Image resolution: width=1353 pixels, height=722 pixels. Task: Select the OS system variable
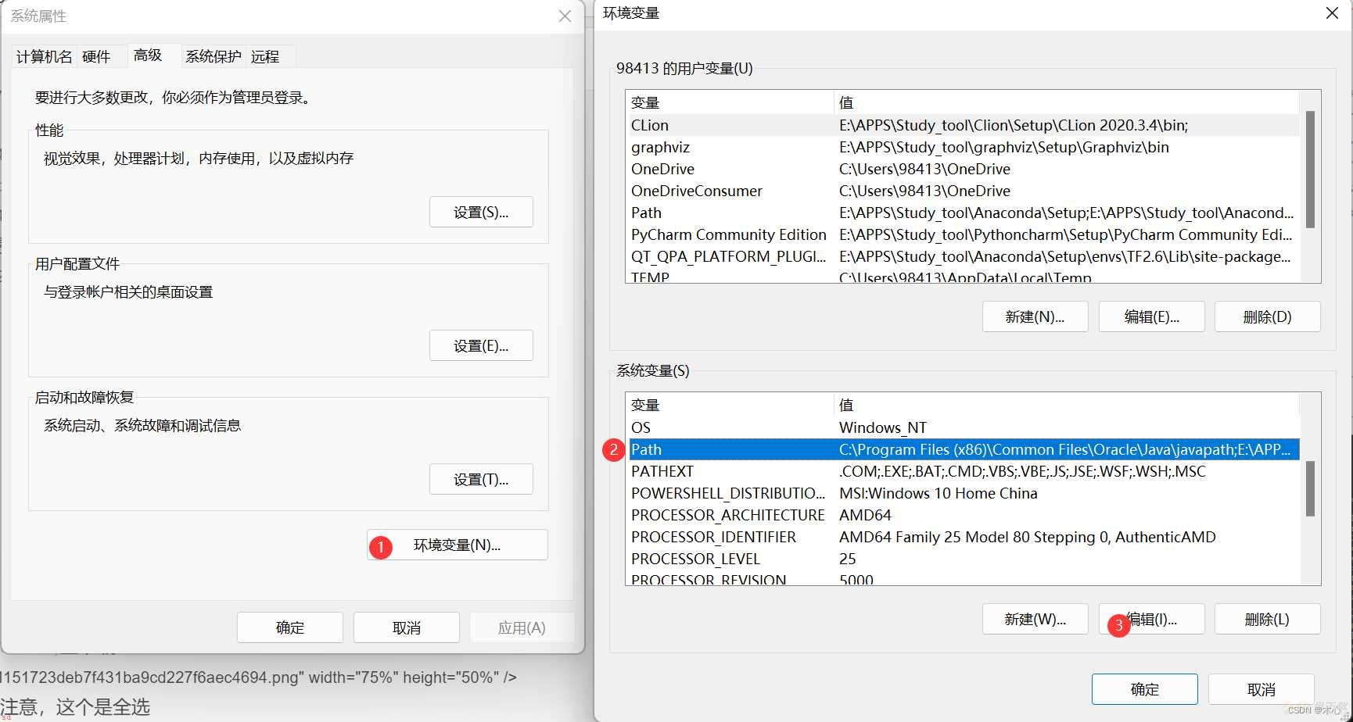964,427
